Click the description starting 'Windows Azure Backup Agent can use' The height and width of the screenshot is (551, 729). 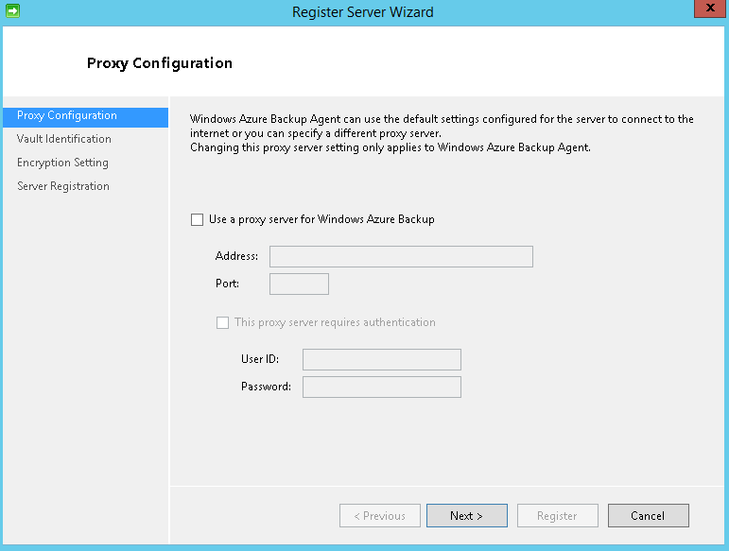click(442, 126)
